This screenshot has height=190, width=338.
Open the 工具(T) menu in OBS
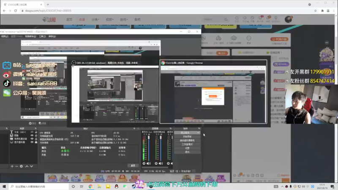[x=42, y=36]
